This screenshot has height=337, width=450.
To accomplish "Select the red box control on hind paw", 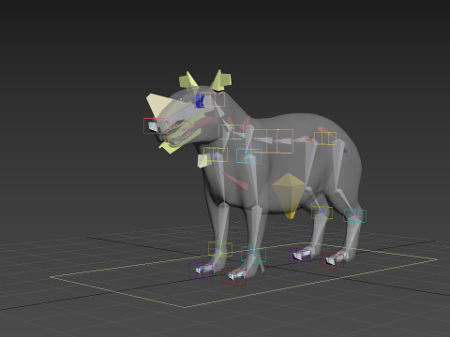I will point(333,260).
